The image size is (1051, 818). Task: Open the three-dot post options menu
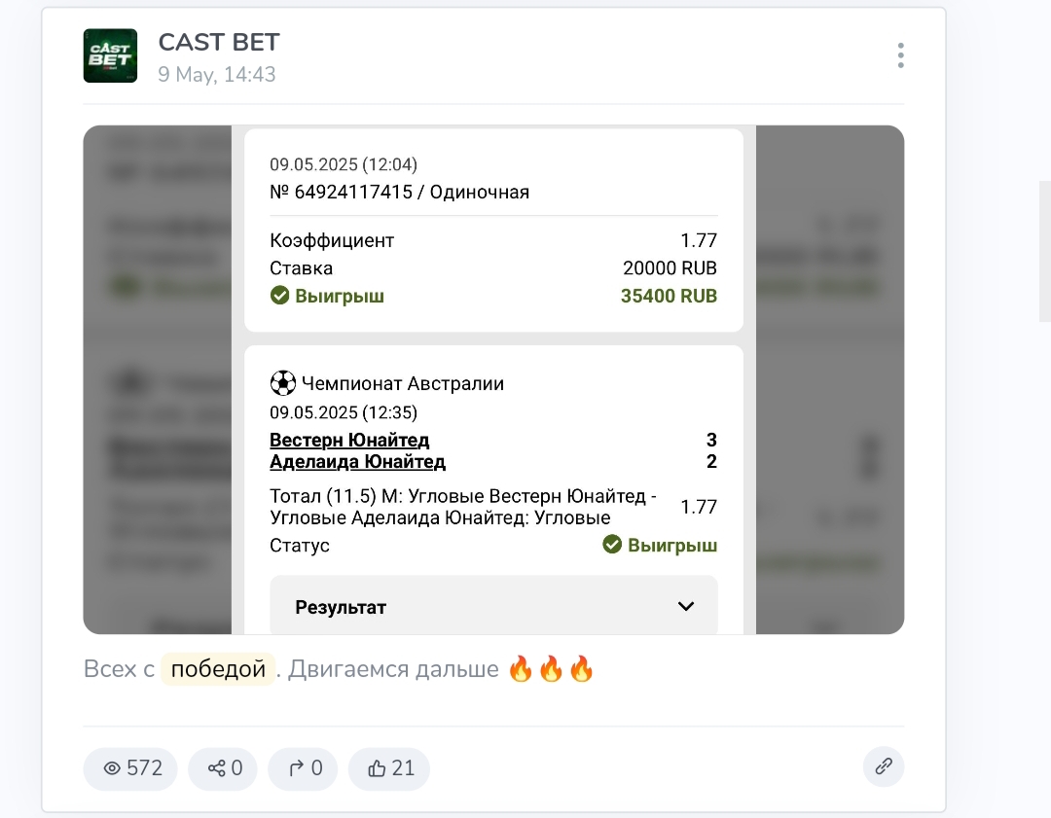click(x=901, y=55)
